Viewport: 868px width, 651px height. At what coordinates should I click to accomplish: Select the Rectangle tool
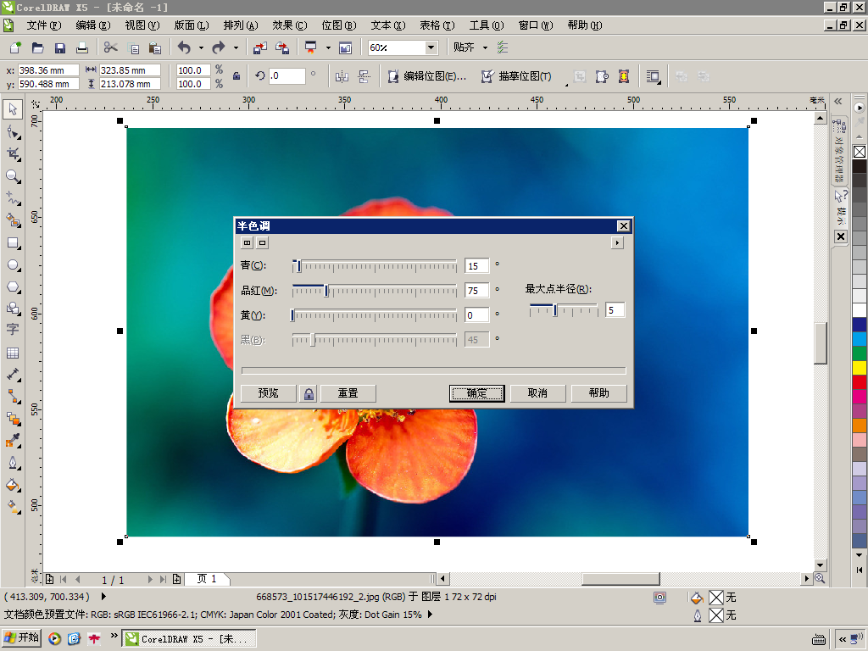(13, 243)
